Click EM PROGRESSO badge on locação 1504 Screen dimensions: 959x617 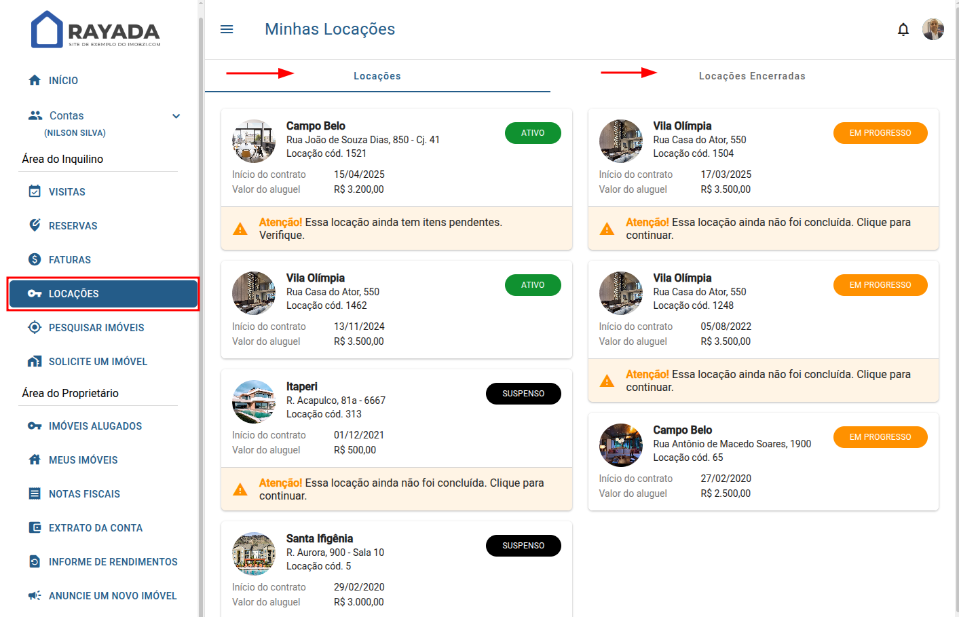coord(880,133)
